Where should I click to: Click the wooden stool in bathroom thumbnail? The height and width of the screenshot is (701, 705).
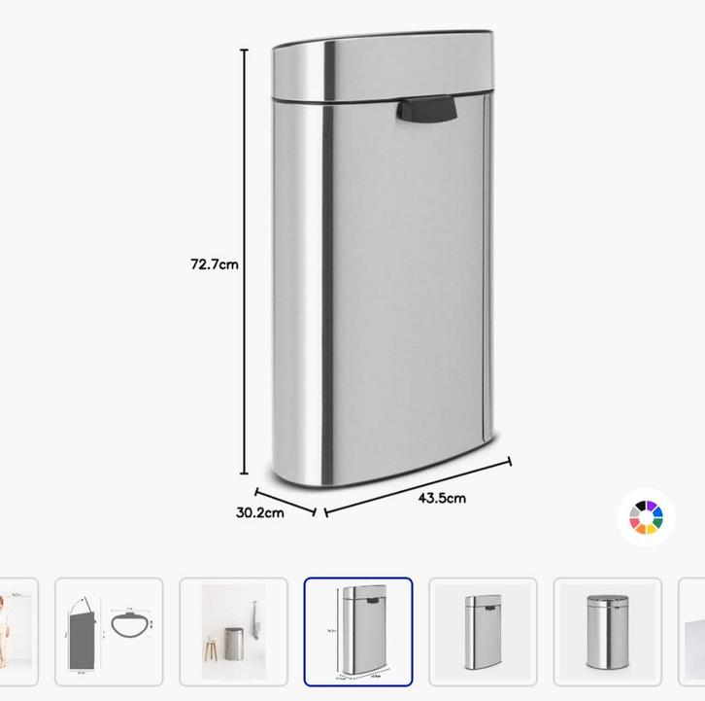pos(211,647)
